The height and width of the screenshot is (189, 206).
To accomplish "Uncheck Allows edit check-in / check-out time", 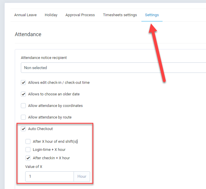I will 23,83.
